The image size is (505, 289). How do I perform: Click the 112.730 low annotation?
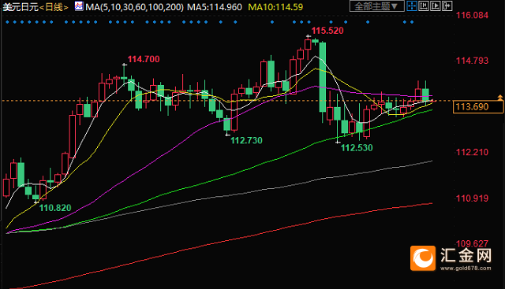pyautogui.click(x=246, y=140)
